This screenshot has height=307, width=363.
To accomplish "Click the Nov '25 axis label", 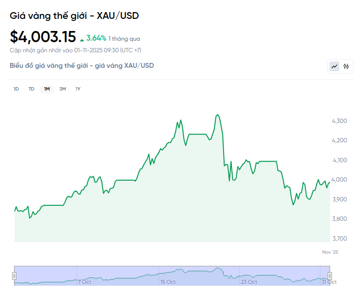I will click(x=330, y=252).
